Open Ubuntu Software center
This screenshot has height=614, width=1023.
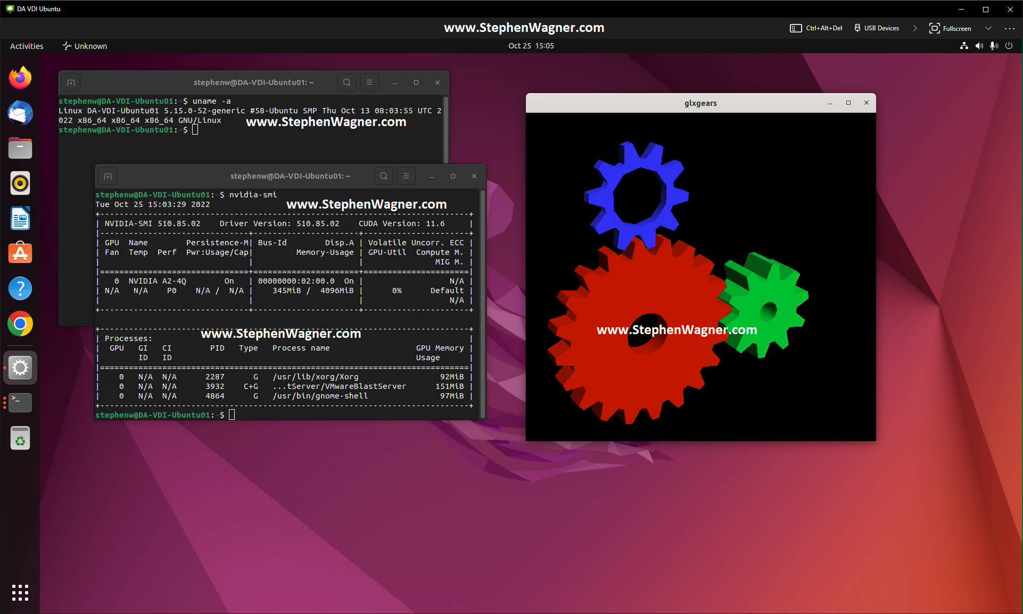tap(20, 253)
